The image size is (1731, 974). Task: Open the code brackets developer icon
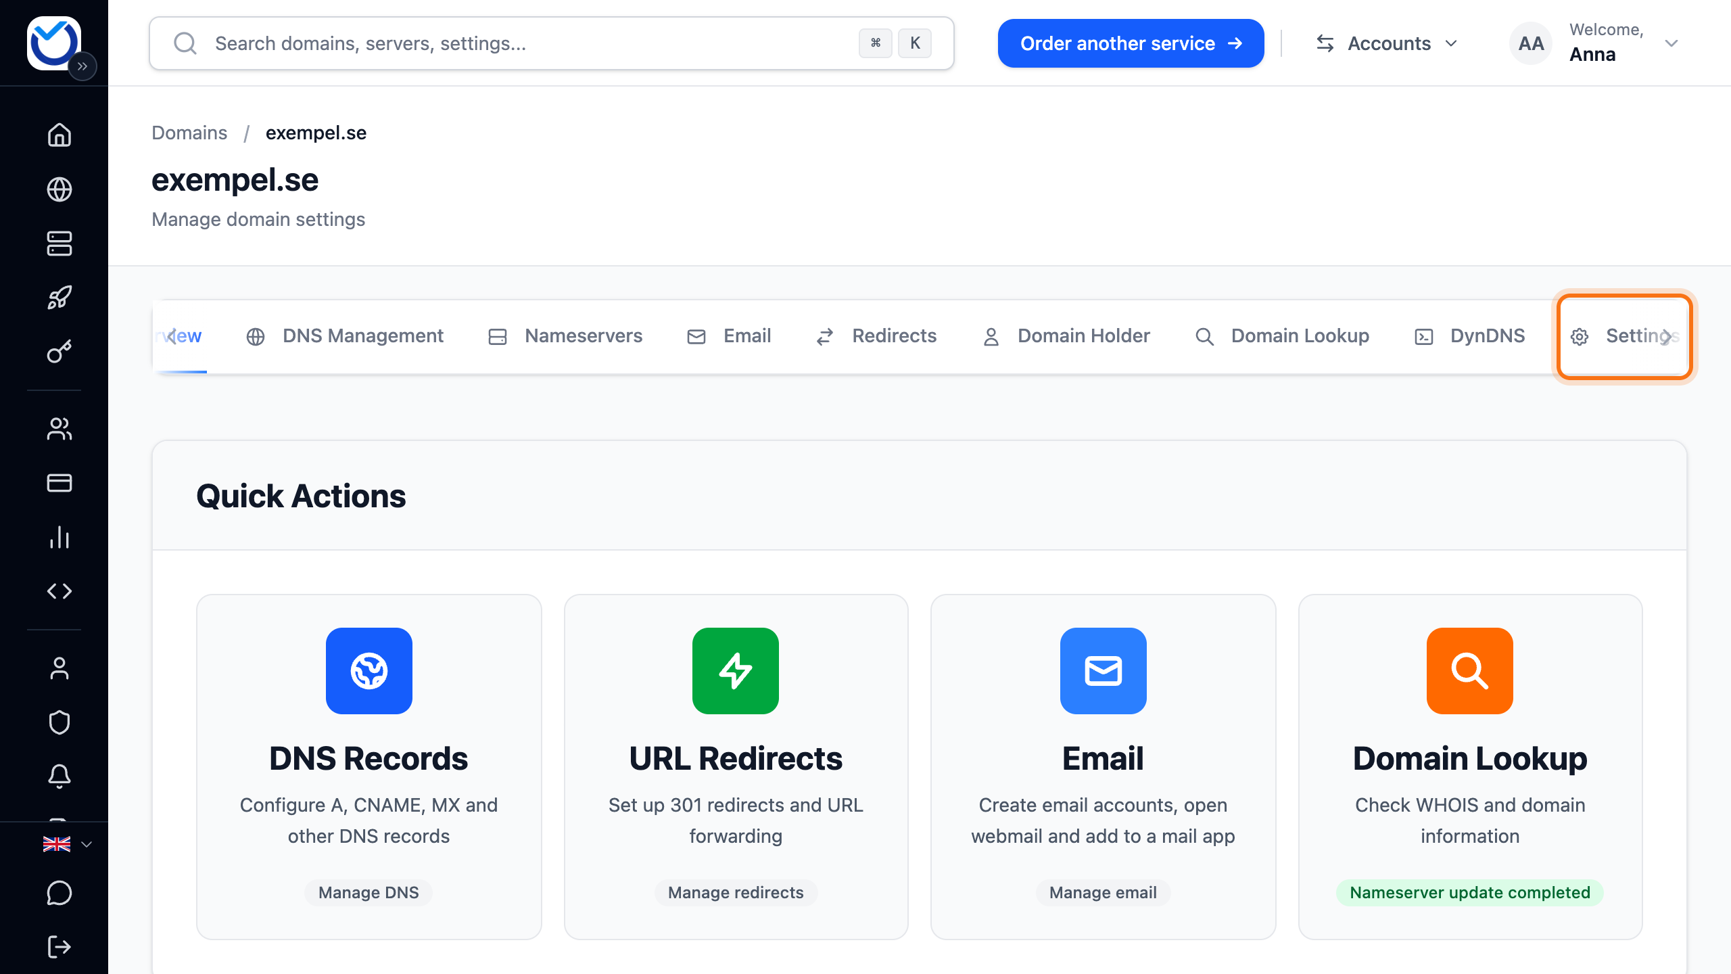tap(60, 591)
